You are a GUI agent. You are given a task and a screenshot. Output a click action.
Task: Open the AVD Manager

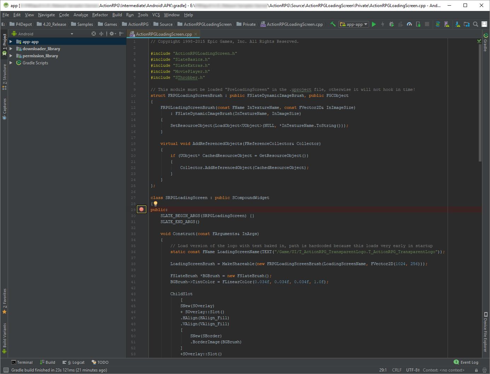(x=447, y=24)
